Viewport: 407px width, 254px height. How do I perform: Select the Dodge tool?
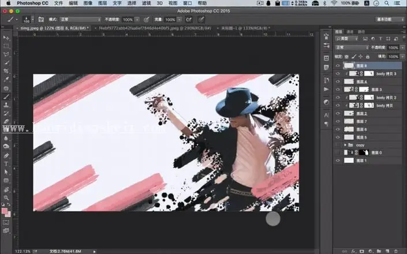6,146
